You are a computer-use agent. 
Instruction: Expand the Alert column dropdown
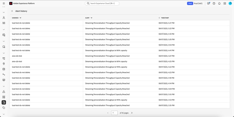click(x=91, y=18)
